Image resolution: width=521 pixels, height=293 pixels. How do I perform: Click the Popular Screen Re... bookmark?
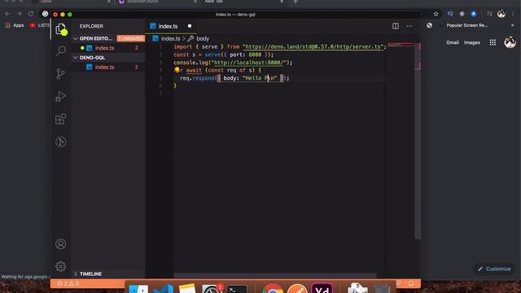coord(466,25)
